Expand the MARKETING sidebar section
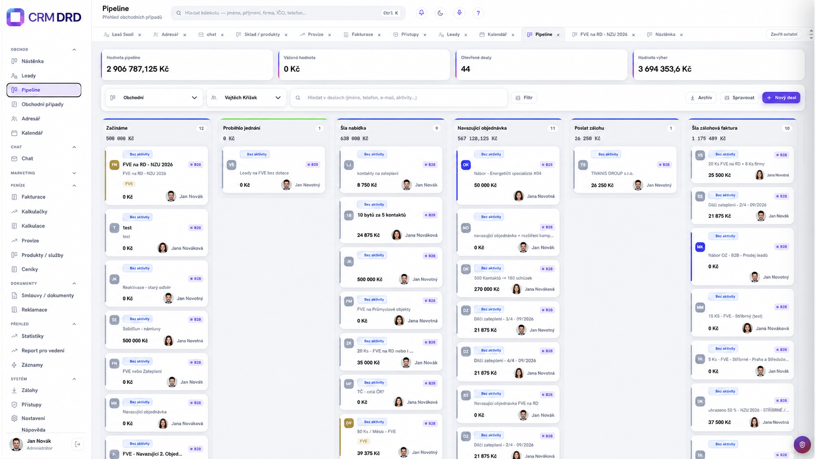 pos(74,173)
